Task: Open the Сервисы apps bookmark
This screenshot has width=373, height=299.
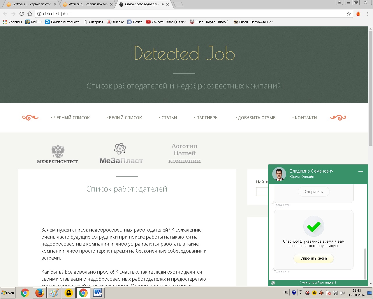Action: click(x=12, y=22)
